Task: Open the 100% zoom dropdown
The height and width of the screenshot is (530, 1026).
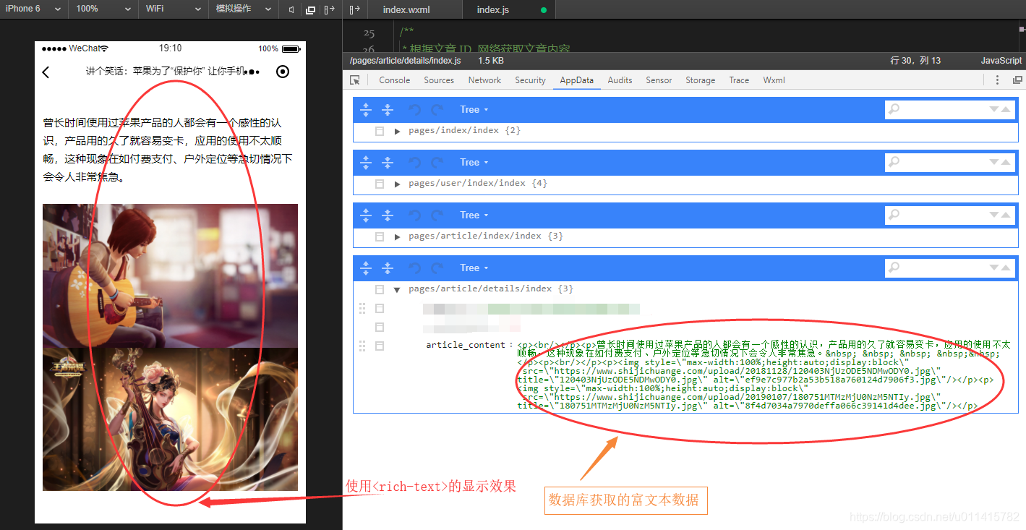Action: tap(104, 9)
